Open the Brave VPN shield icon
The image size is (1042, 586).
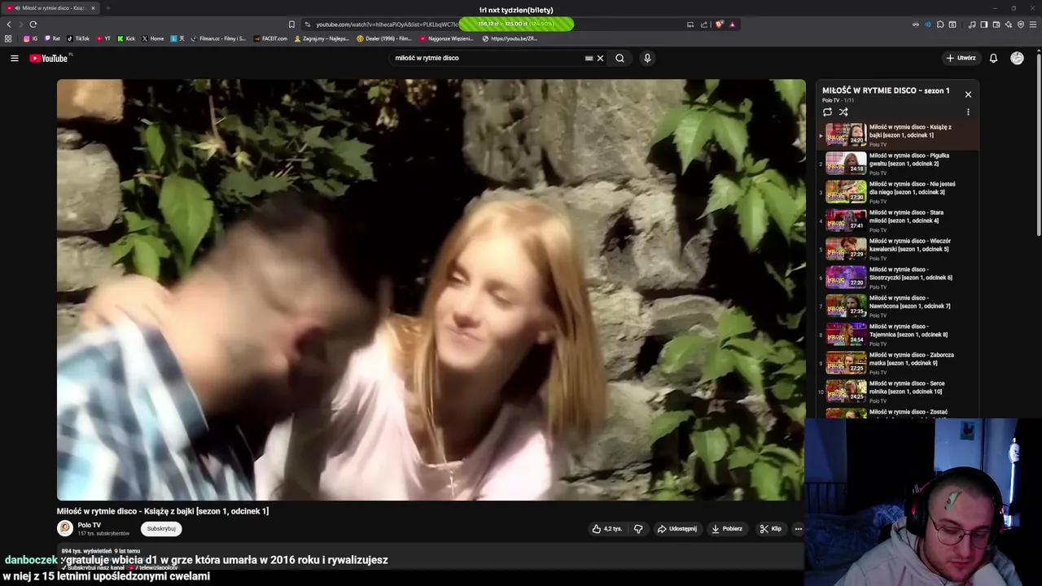click(x=1021, y=24)
